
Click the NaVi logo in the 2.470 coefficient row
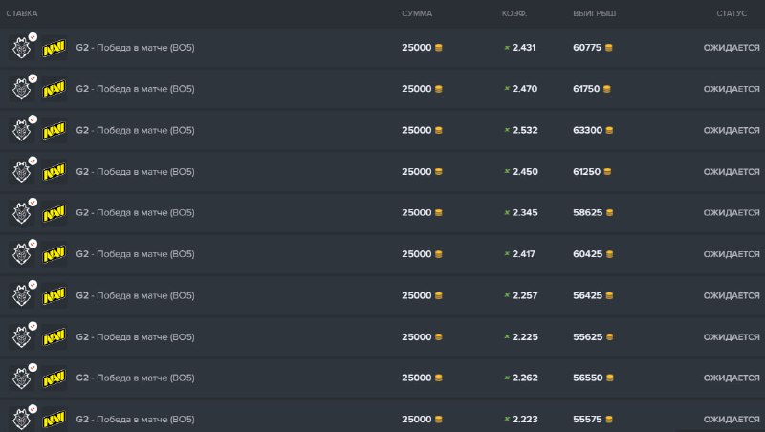pos(54,89)
